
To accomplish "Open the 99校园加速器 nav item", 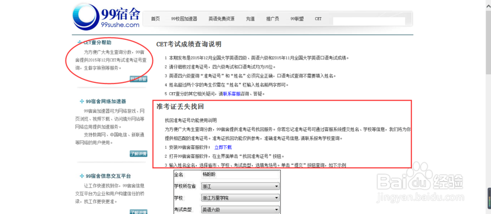I will pyautogui.click(x=184, y=19).
